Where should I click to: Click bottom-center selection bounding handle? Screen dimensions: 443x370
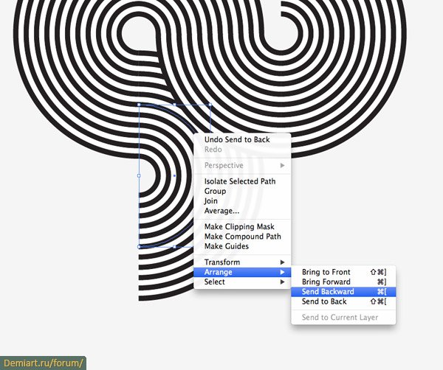[174, 247]
